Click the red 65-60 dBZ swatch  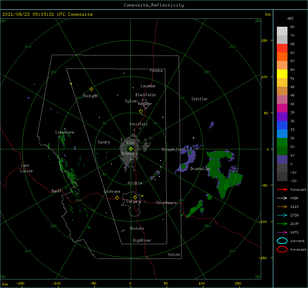[x=282, y=48]
